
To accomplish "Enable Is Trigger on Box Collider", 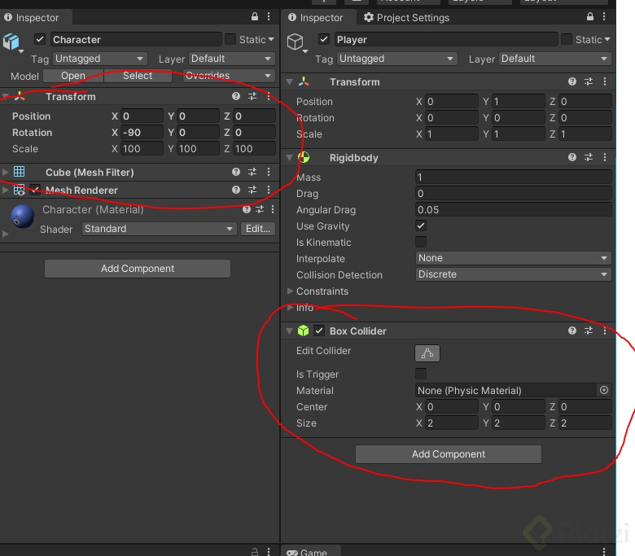I will coord(421,374).
